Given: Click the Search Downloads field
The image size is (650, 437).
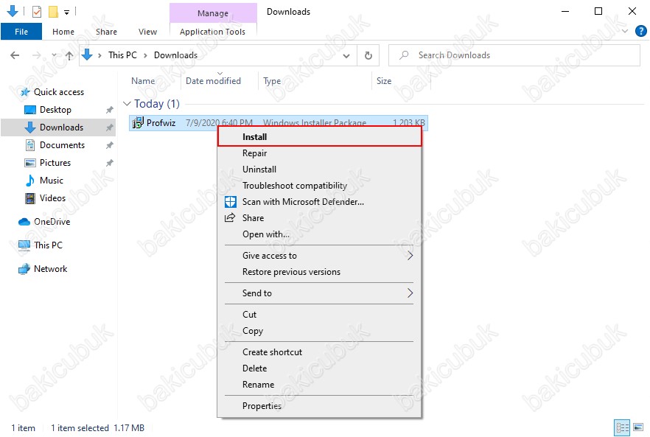Looking at the screenshot, I should tap(514, 55).
